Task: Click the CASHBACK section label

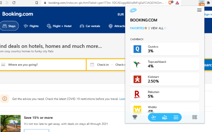Action: tap(137, 39)
